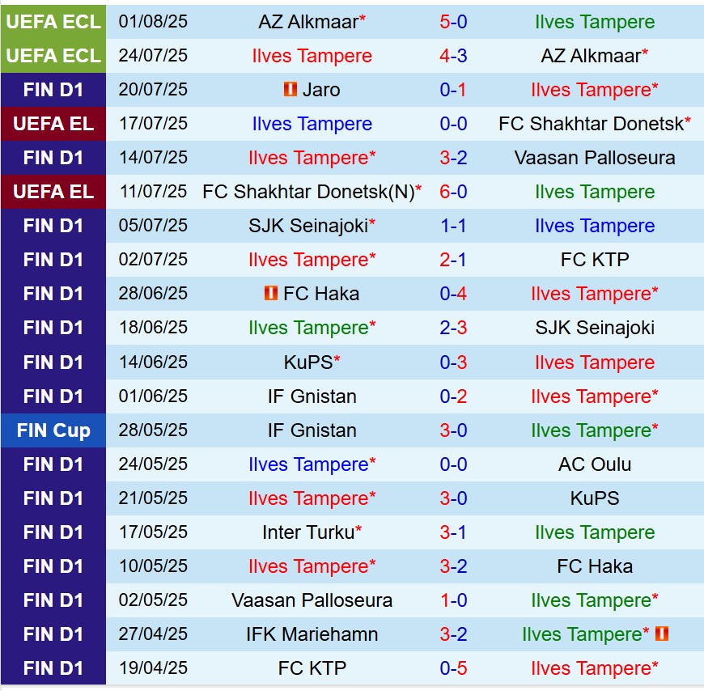Click the UEFA EL label dated 17/07/25

coord(53,124)
